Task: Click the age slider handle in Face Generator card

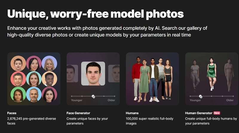Action: coord(93,96)
